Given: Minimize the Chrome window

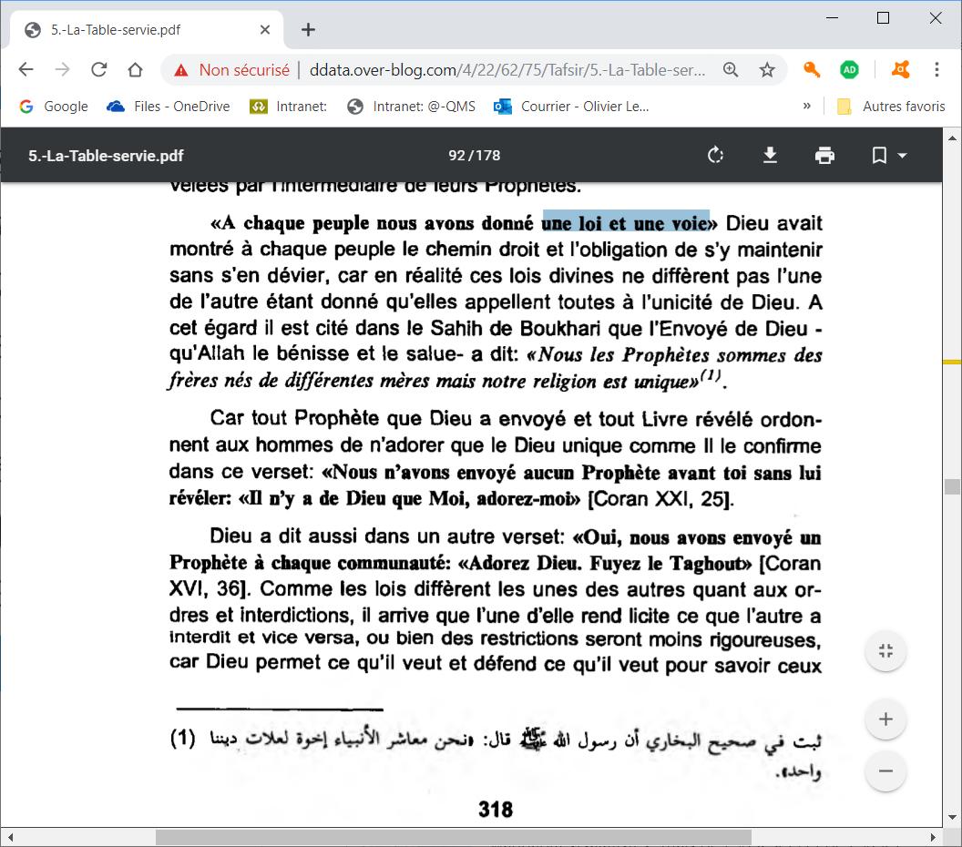Looking at the screenshot, I should 832,18.
